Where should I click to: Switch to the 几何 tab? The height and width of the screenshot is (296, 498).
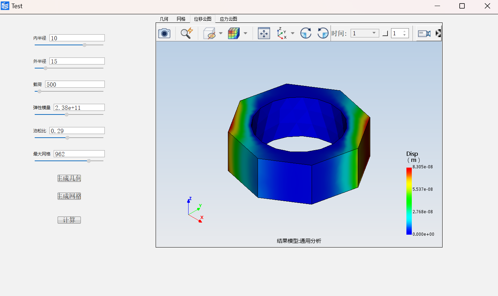coord(164,19)
